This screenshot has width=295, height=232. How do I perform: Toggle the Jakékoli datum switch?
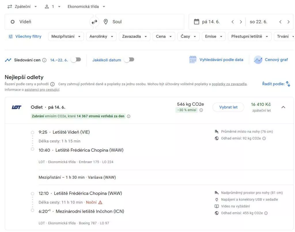(x=129, y=60)
